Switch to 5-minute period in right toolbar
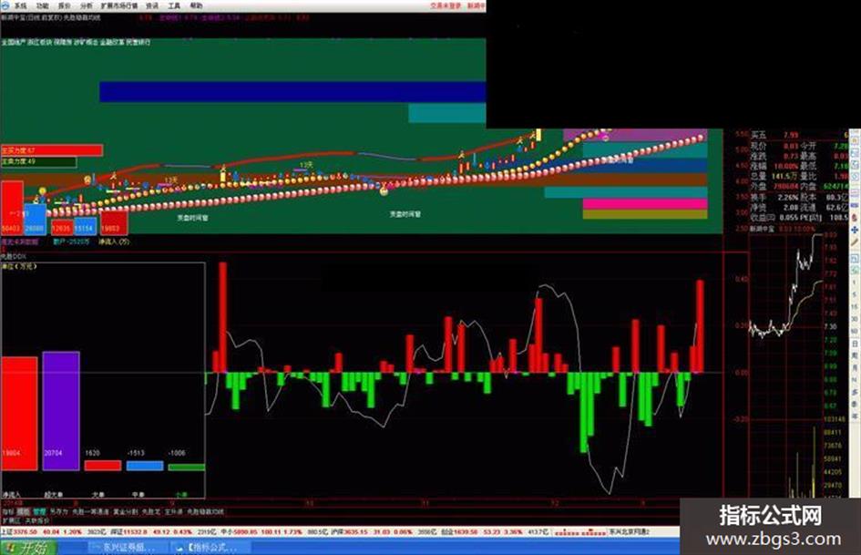Image resolution: width=861 pixels, height=555 pixels. pyautogui.click(x=855, y=294)
